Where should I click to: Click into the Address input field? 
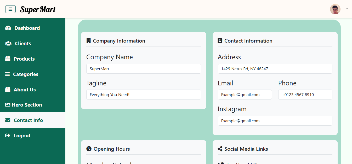click(x=275, y=69)
